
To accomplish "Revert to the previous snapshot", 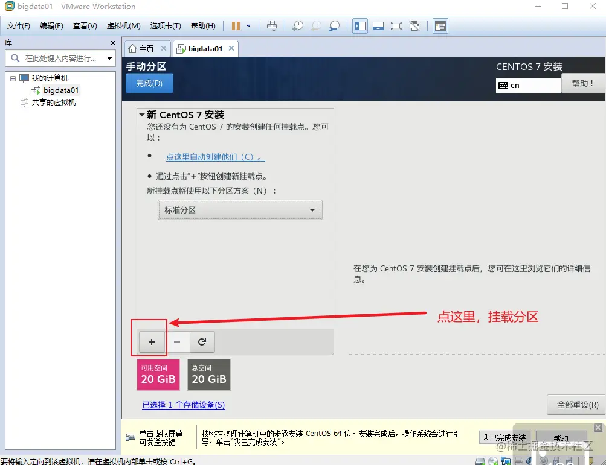I will (316, 26).
